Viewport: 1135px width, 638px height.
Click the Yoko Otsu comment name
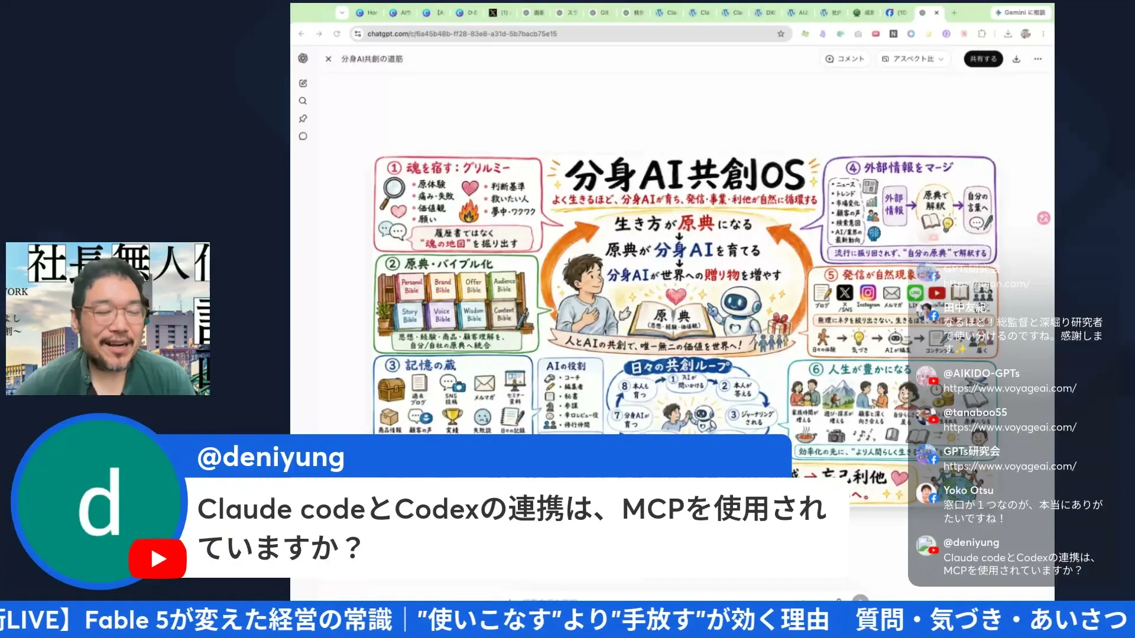(x=968, y=490)
